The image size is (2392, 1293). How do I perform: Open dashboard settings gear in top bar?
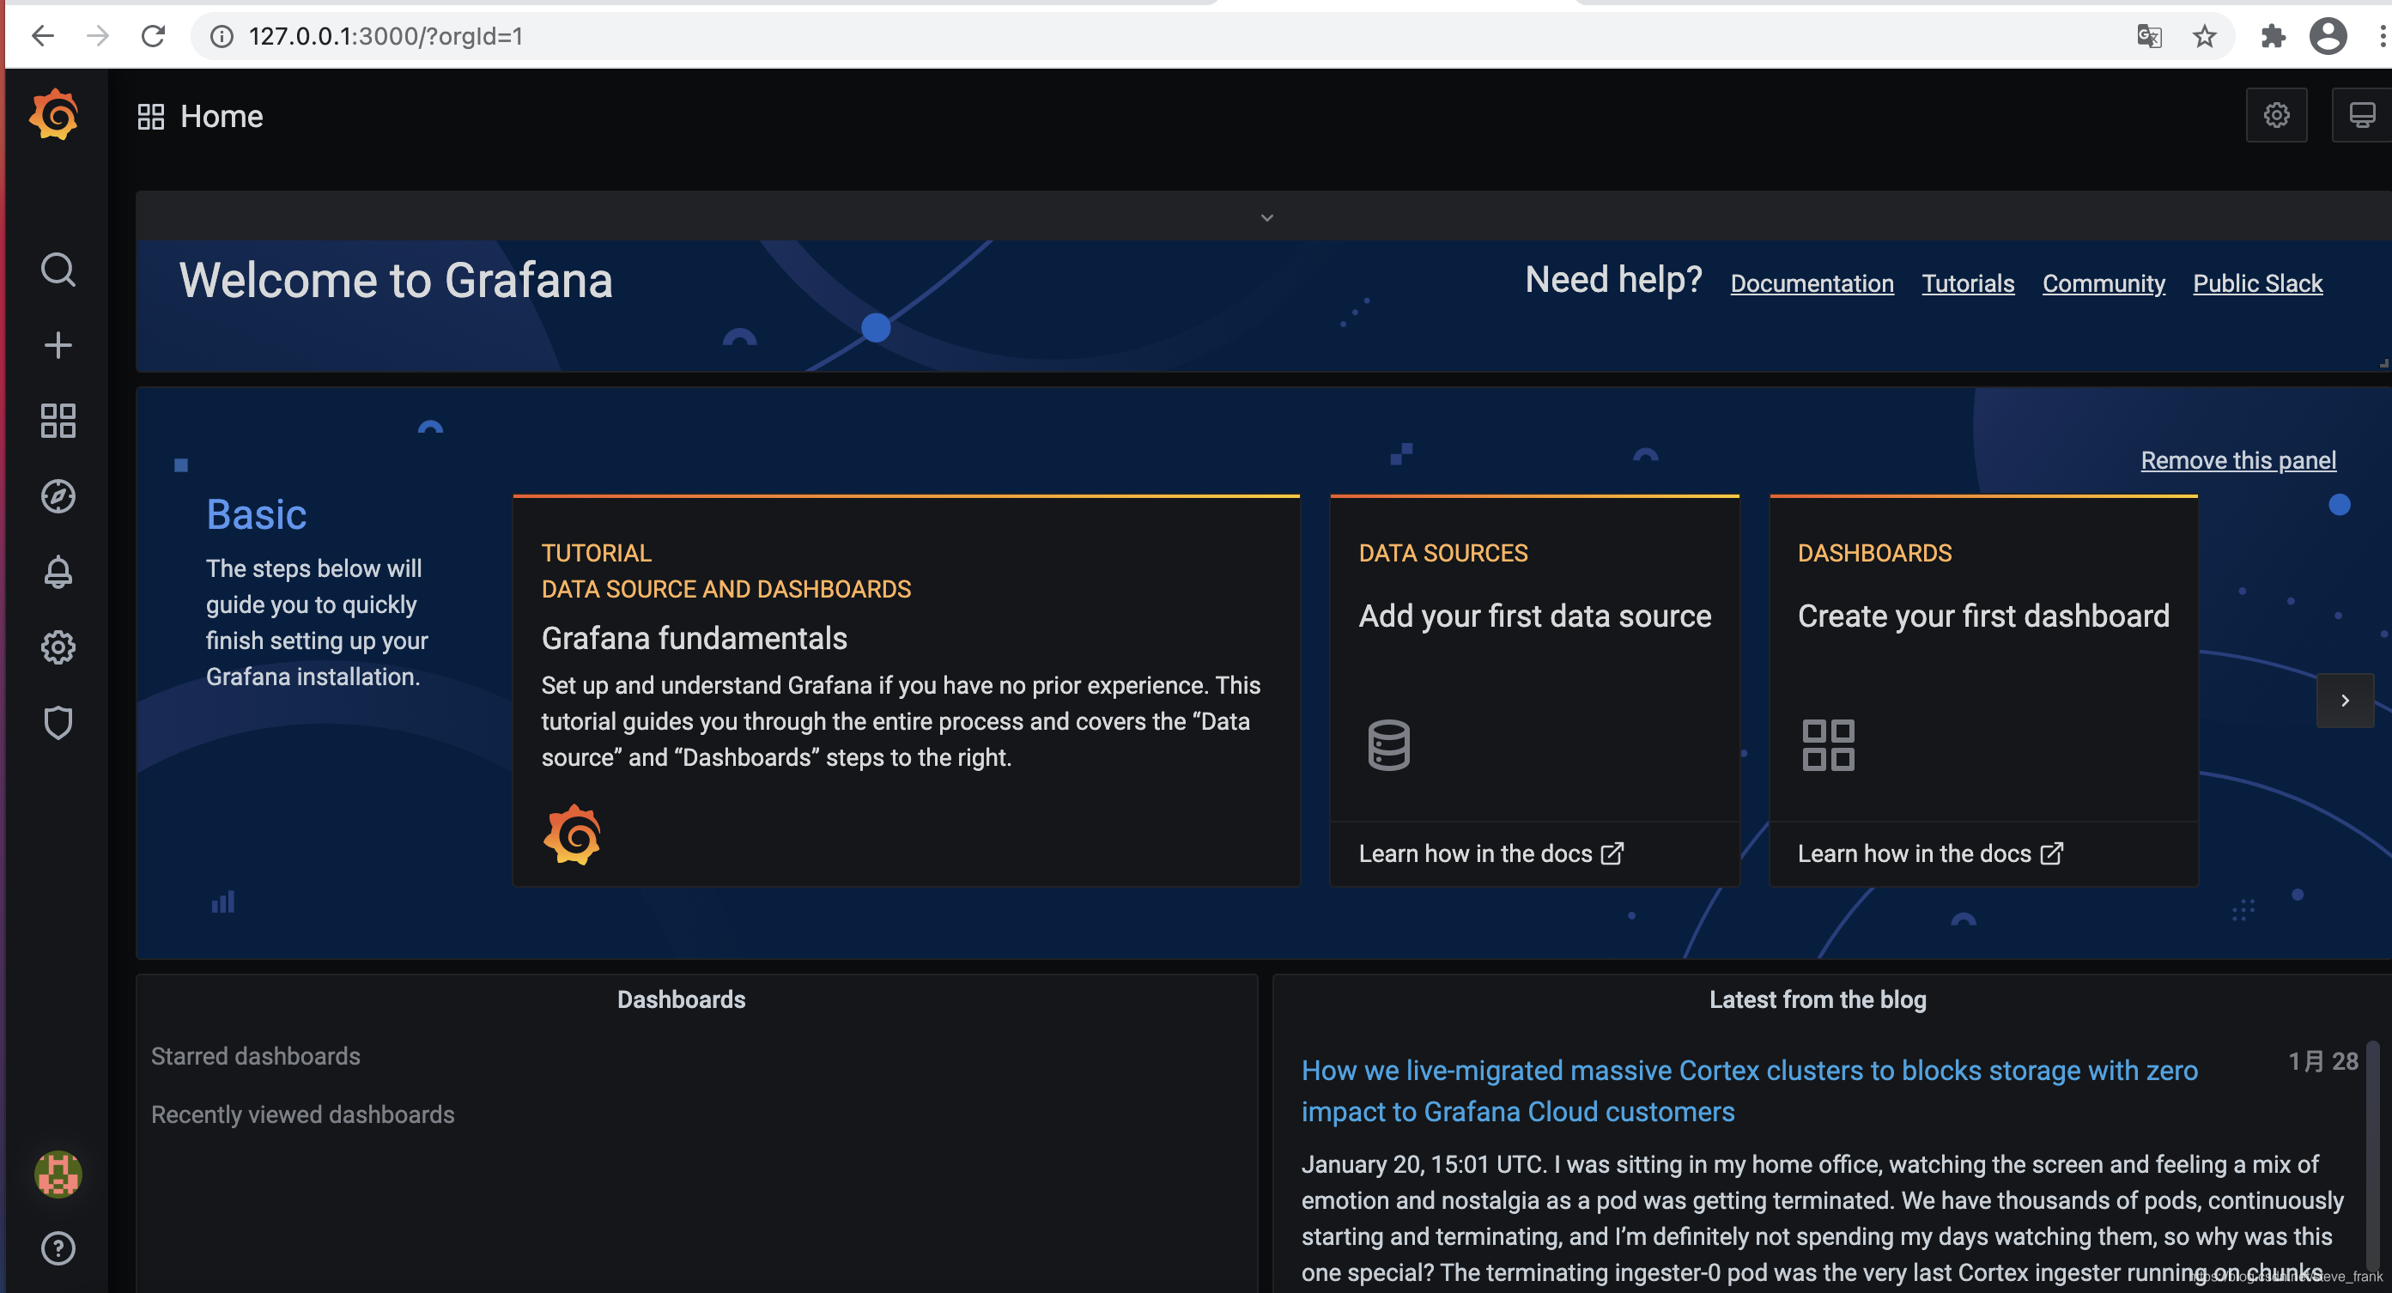coord(2276,115)
